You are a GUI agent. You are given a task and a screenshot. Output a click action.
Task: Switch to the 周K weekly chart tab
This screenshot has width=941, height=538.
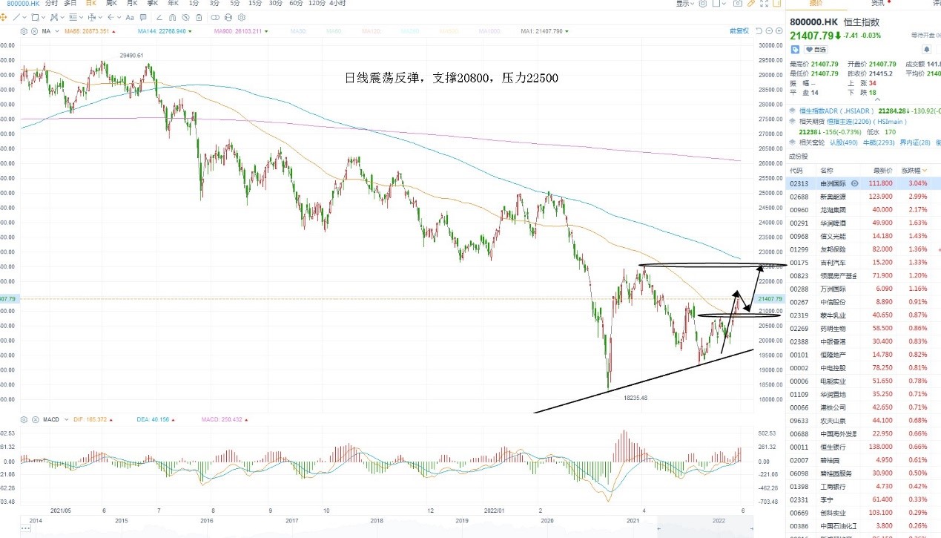[x=111, y=3]
